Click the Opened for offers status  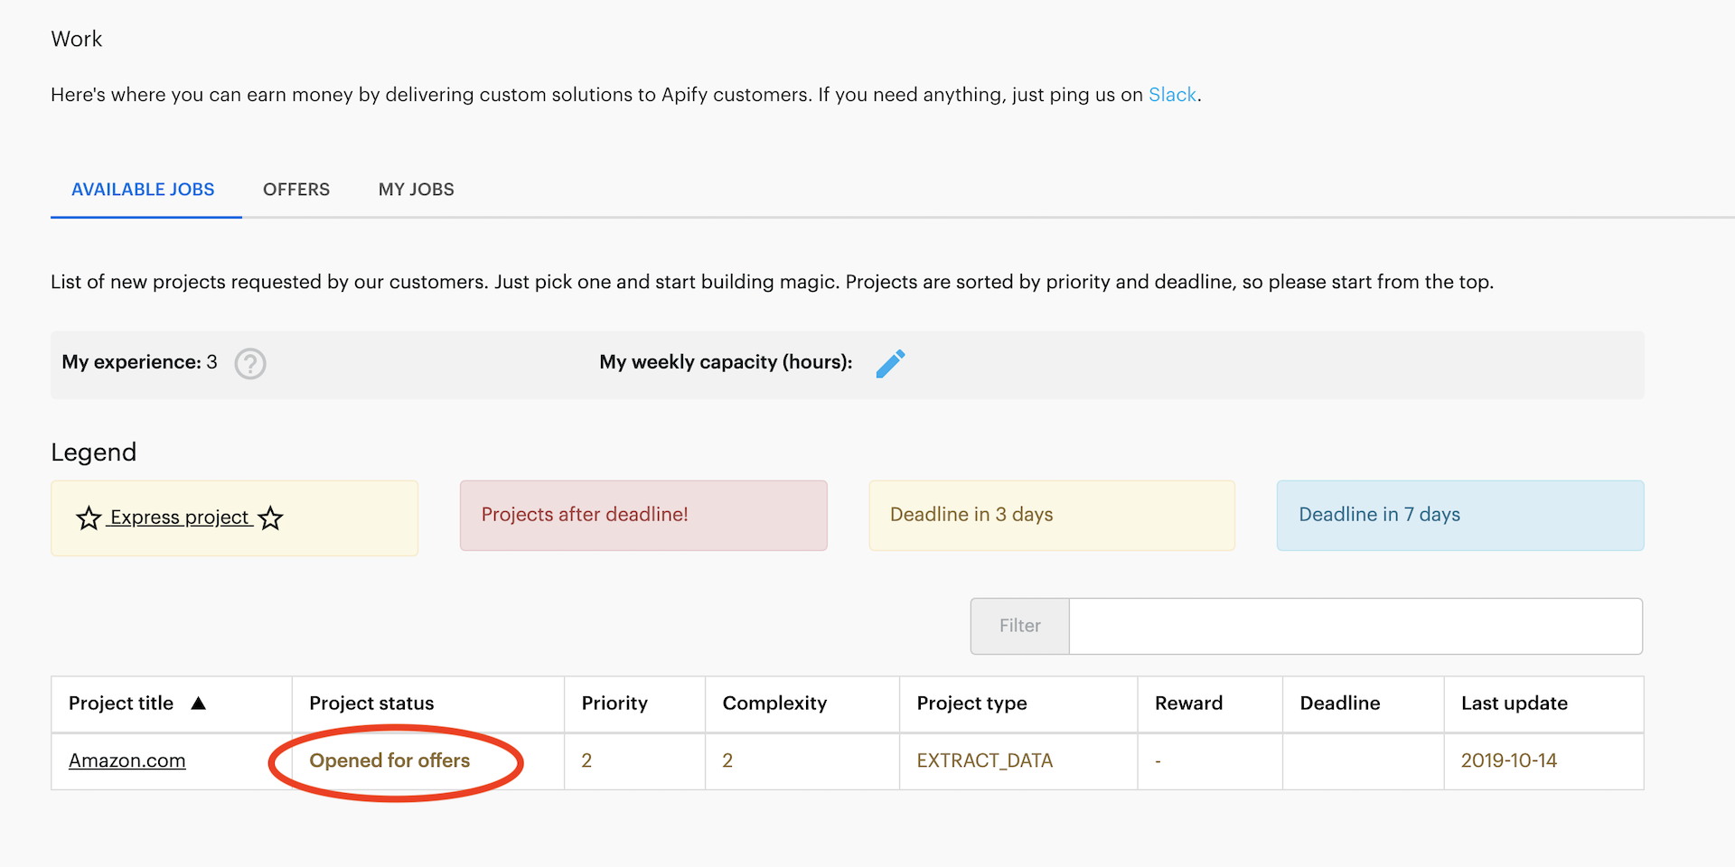point(389,760)
